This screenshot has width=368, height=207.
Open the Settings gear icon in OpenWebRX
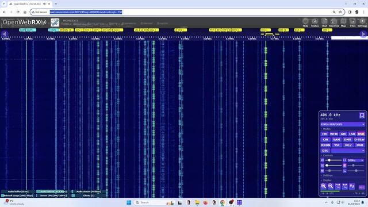[x=362, y=22]
